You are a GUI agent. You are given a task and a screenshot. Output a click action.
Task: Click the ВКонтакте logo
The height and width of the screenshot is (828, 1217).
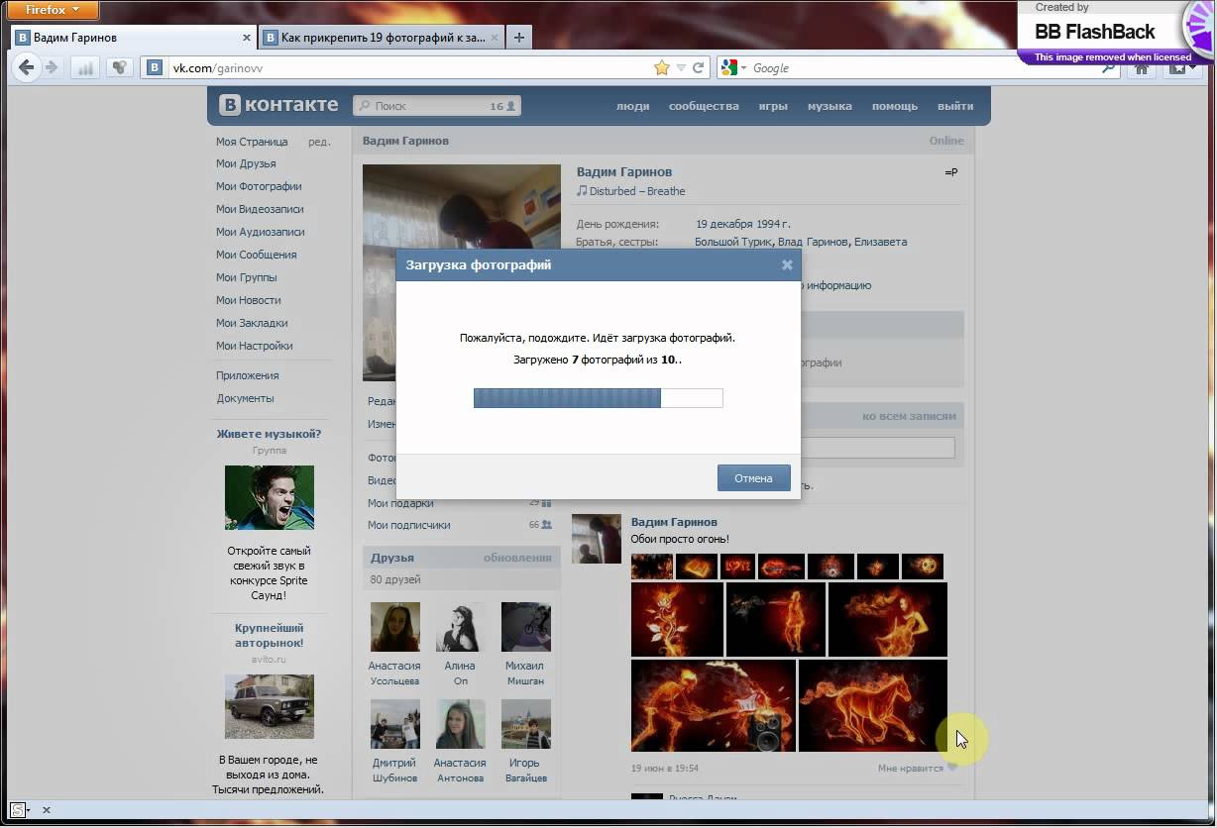(278, 105)
